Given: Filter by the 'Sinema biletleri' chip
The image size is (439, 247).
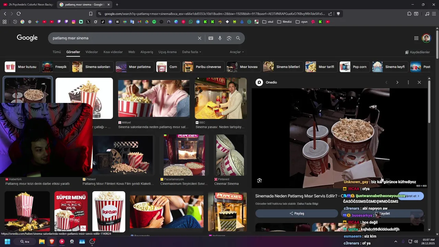Looking at the screenshot, I should pyautogui.click(x=283, y=67).
